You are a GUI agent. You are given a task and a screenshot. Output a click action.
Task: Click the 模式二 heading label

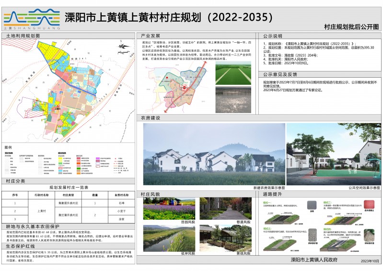(x=327, y=202)
